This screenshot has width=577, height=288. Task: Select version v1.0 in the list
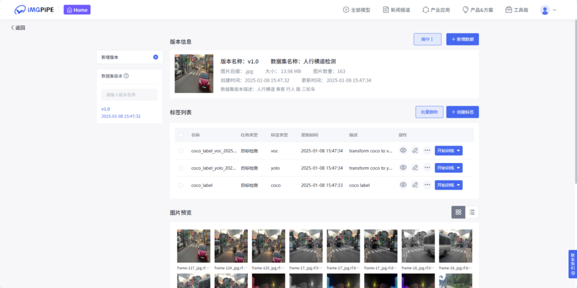point(121,113)
